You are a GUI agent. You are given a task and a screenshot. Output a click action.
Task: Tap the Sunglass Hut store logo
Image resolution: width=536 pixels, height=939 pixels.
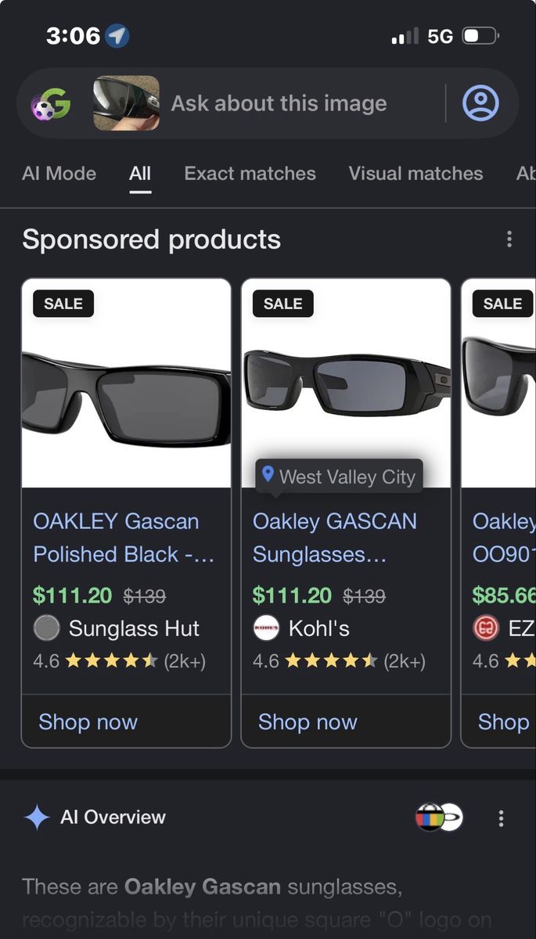[x=47, y=628]
